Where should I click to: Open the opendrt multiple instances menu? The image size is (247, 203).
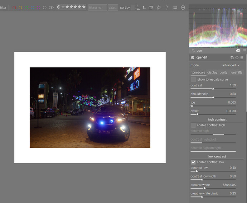coord(232,57)
